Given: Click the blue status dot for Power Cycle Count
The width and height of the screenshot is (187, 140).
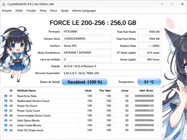Looking at the screenshot, I should click(6, 111).
